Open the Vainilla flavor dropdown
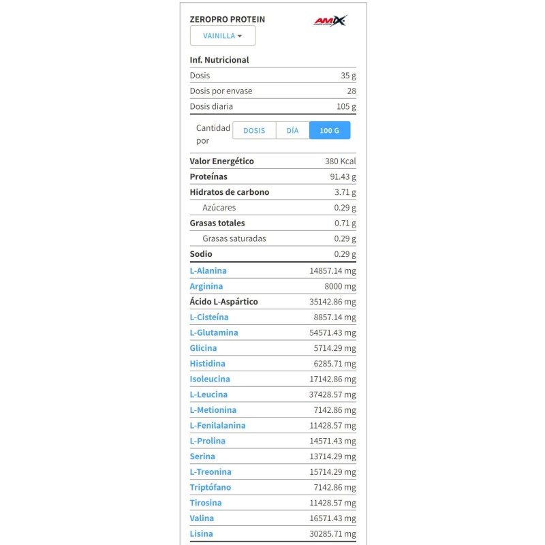Image resolution: width=545 pixels, height=545 pixels. click(223, 36)
